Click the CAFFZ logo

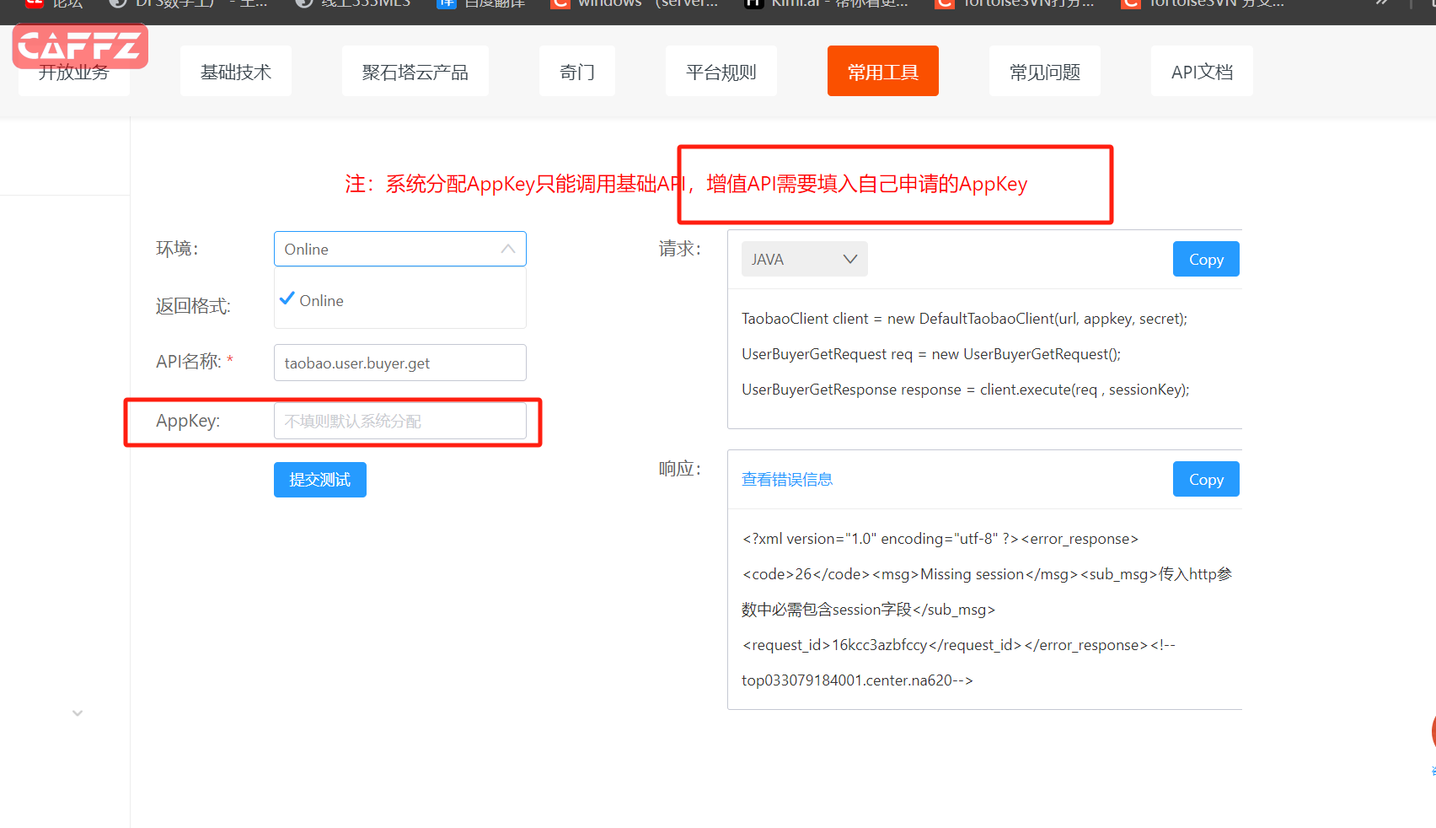coord(80,46)
